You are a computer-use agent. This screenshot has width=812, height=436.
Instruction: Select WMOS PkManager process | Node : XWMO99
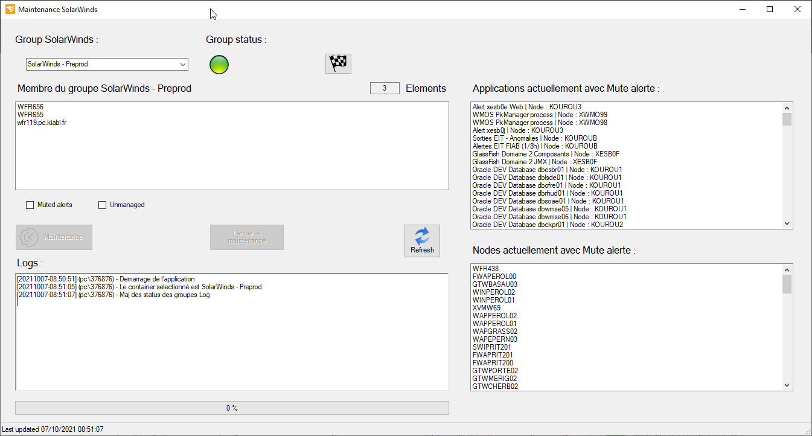(540, 115)
